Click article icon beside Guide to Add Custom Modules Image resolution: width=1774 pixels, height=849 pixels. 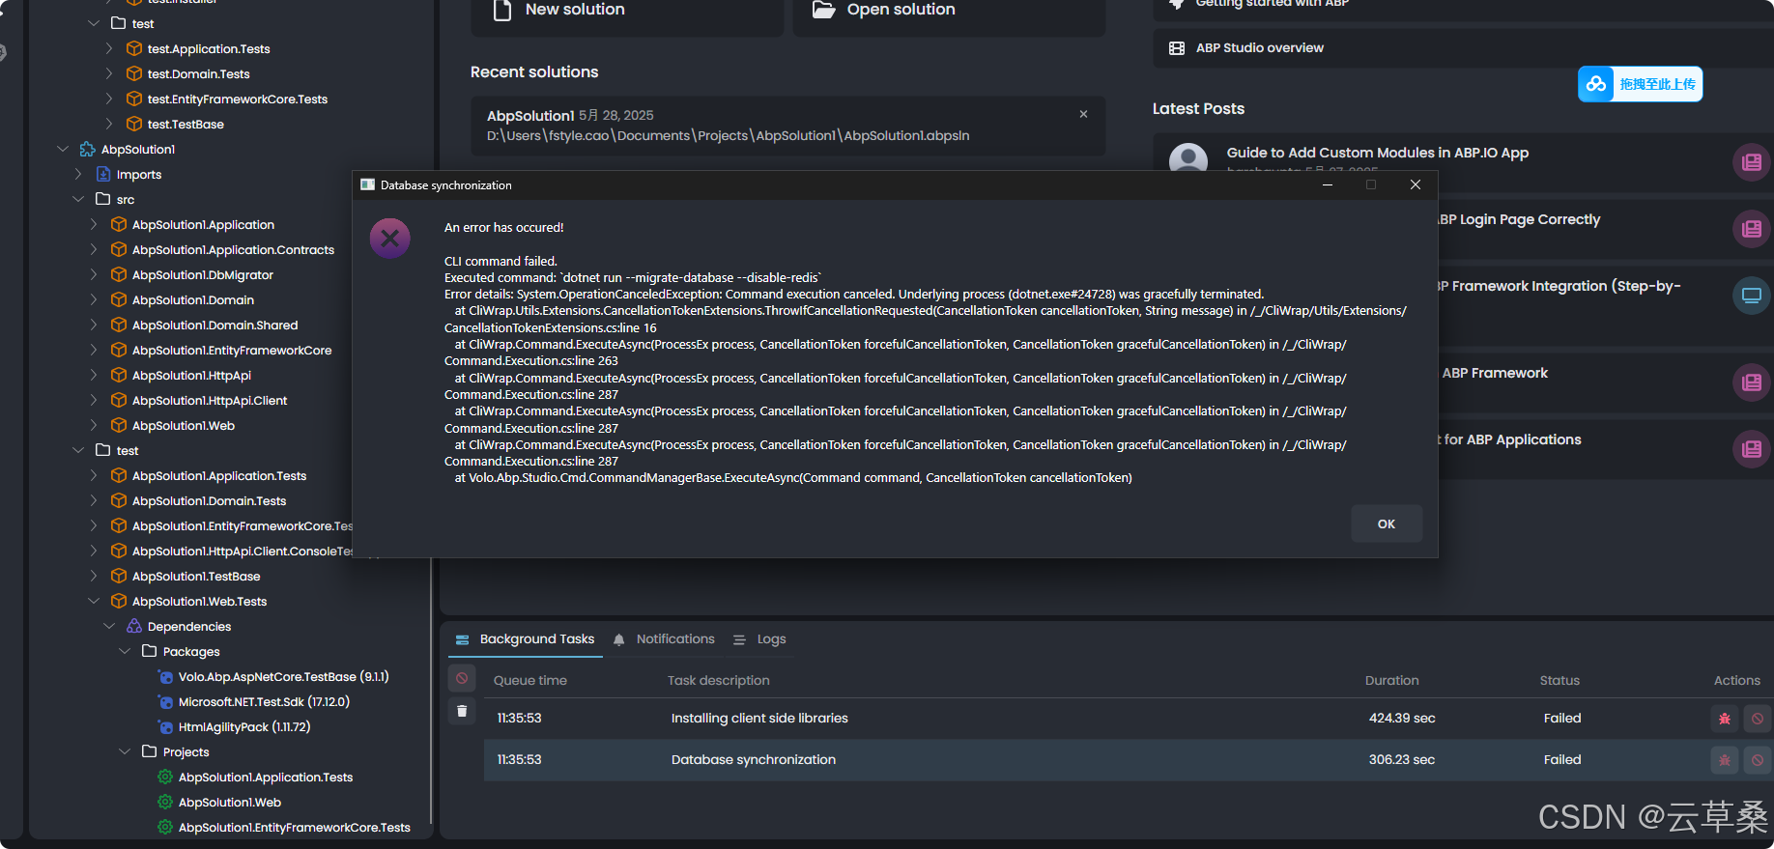coord(1751,161)
